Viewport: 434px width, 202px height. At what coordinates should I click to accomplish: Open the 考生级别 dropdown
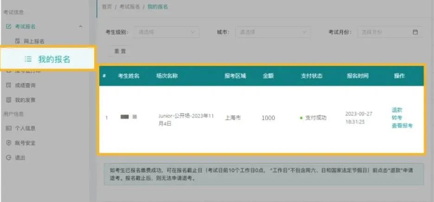coord(166,32)
